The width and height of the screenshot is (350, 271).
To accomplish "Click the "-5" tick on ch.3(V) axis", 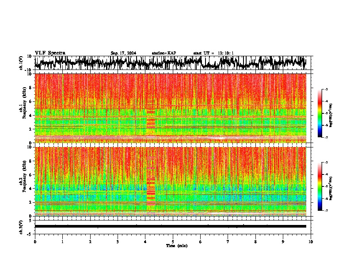I will (x=30, y=234).
